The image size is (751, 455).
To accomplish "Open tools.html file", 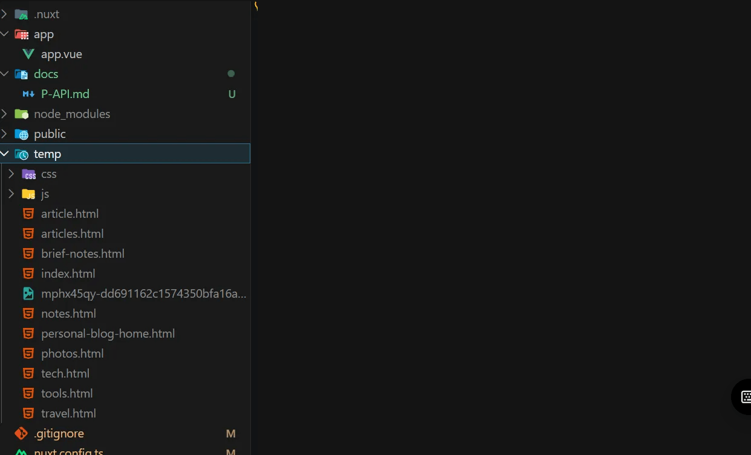I will click(67, 393).
